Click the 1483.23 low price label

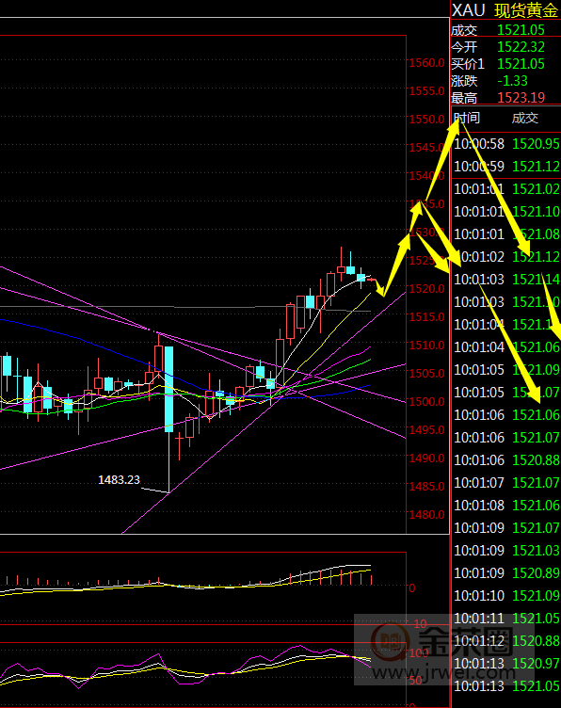(119, 479)
